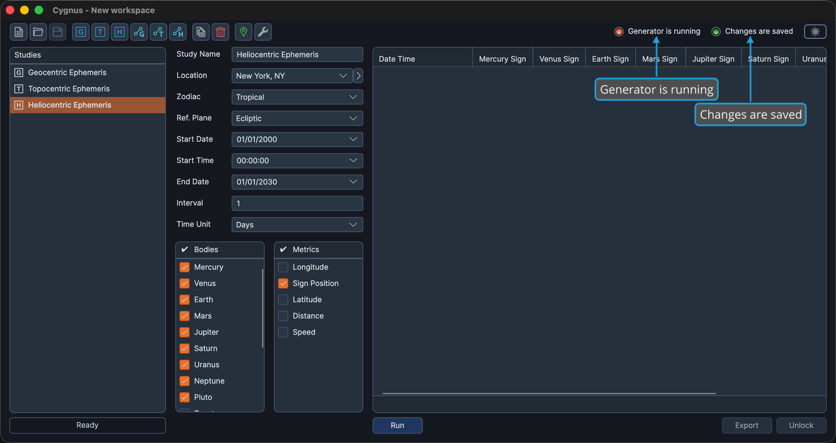Screen dimensions: 836x443
Task: Uncheck the Pluto body checkbox
Action: pos(185,397)
